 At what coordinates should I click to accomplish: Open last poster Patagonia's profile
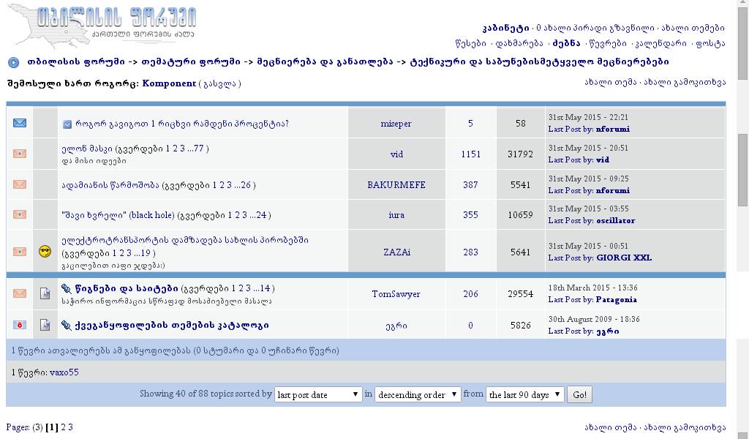[616, 300]
